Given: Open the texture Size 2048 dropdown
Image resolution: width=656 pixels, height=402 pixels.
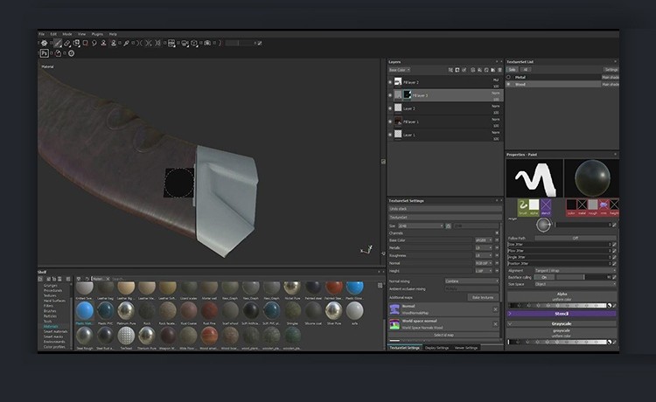Looking at the screenshot, I should [x=421, y=225].
